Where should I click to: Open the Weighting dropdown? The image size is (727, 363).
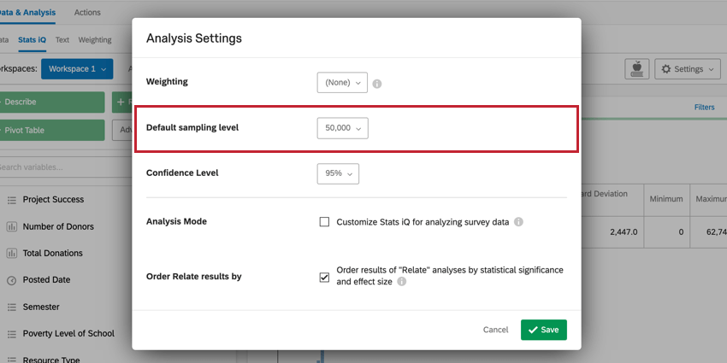[341, 83]
